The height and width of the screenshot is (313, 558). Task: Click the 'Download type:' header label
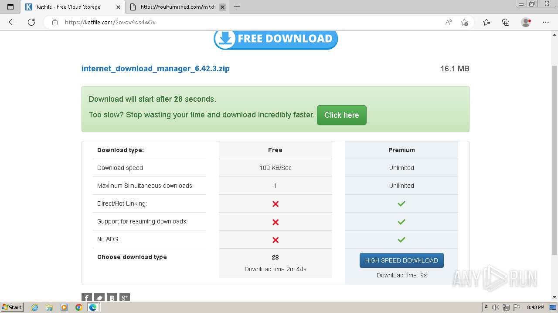coord(120,150)
